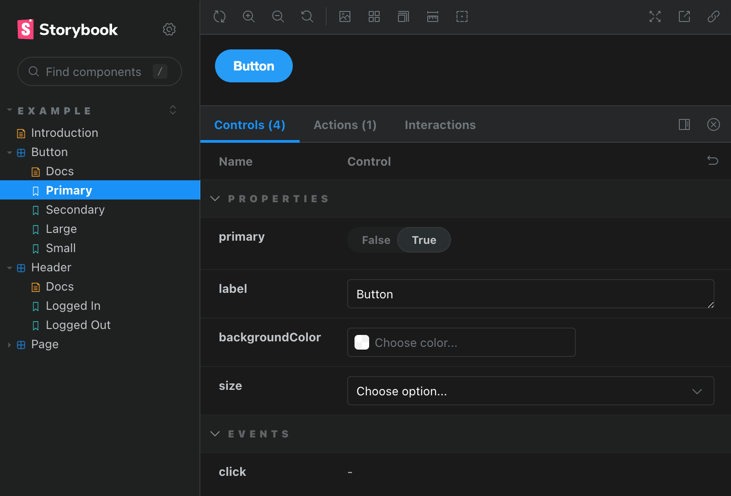Switch to the Actions (1) tab

(x=345, y=125)
